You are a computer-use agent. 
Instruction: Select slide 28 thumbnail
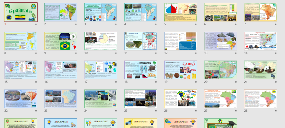coord(260,99)
